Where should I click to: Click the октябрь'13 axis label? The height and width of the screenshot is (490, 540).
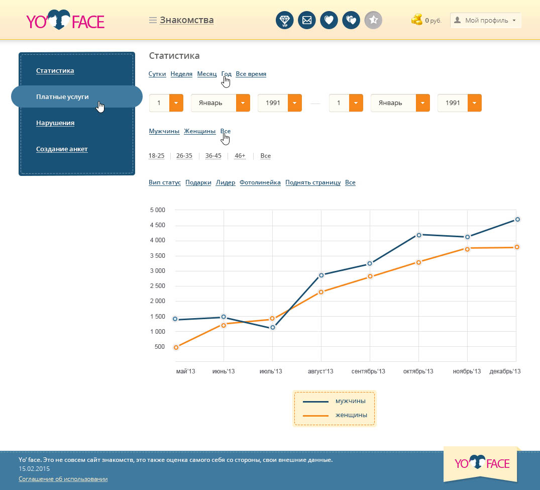[x=418, y=371]
